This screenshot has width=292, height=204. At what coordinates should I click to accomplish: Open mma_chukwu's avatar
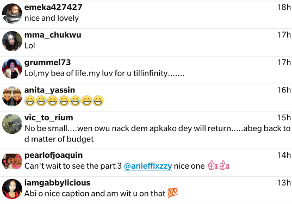(12, 41)
